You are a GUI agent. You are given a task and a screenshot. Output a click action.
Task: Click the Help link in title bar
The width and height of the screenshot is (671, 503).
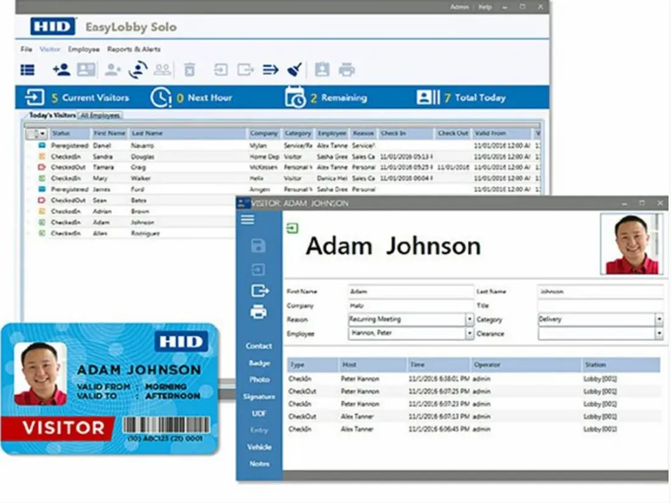485,7
